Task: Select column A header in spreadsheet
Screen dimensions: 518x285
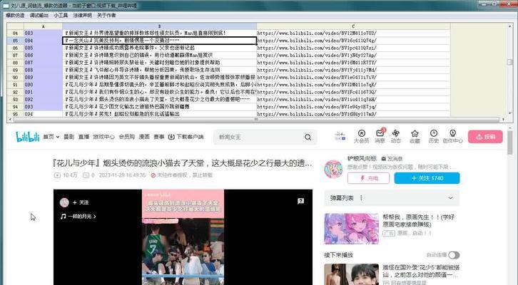Action: tap(43, 26)
